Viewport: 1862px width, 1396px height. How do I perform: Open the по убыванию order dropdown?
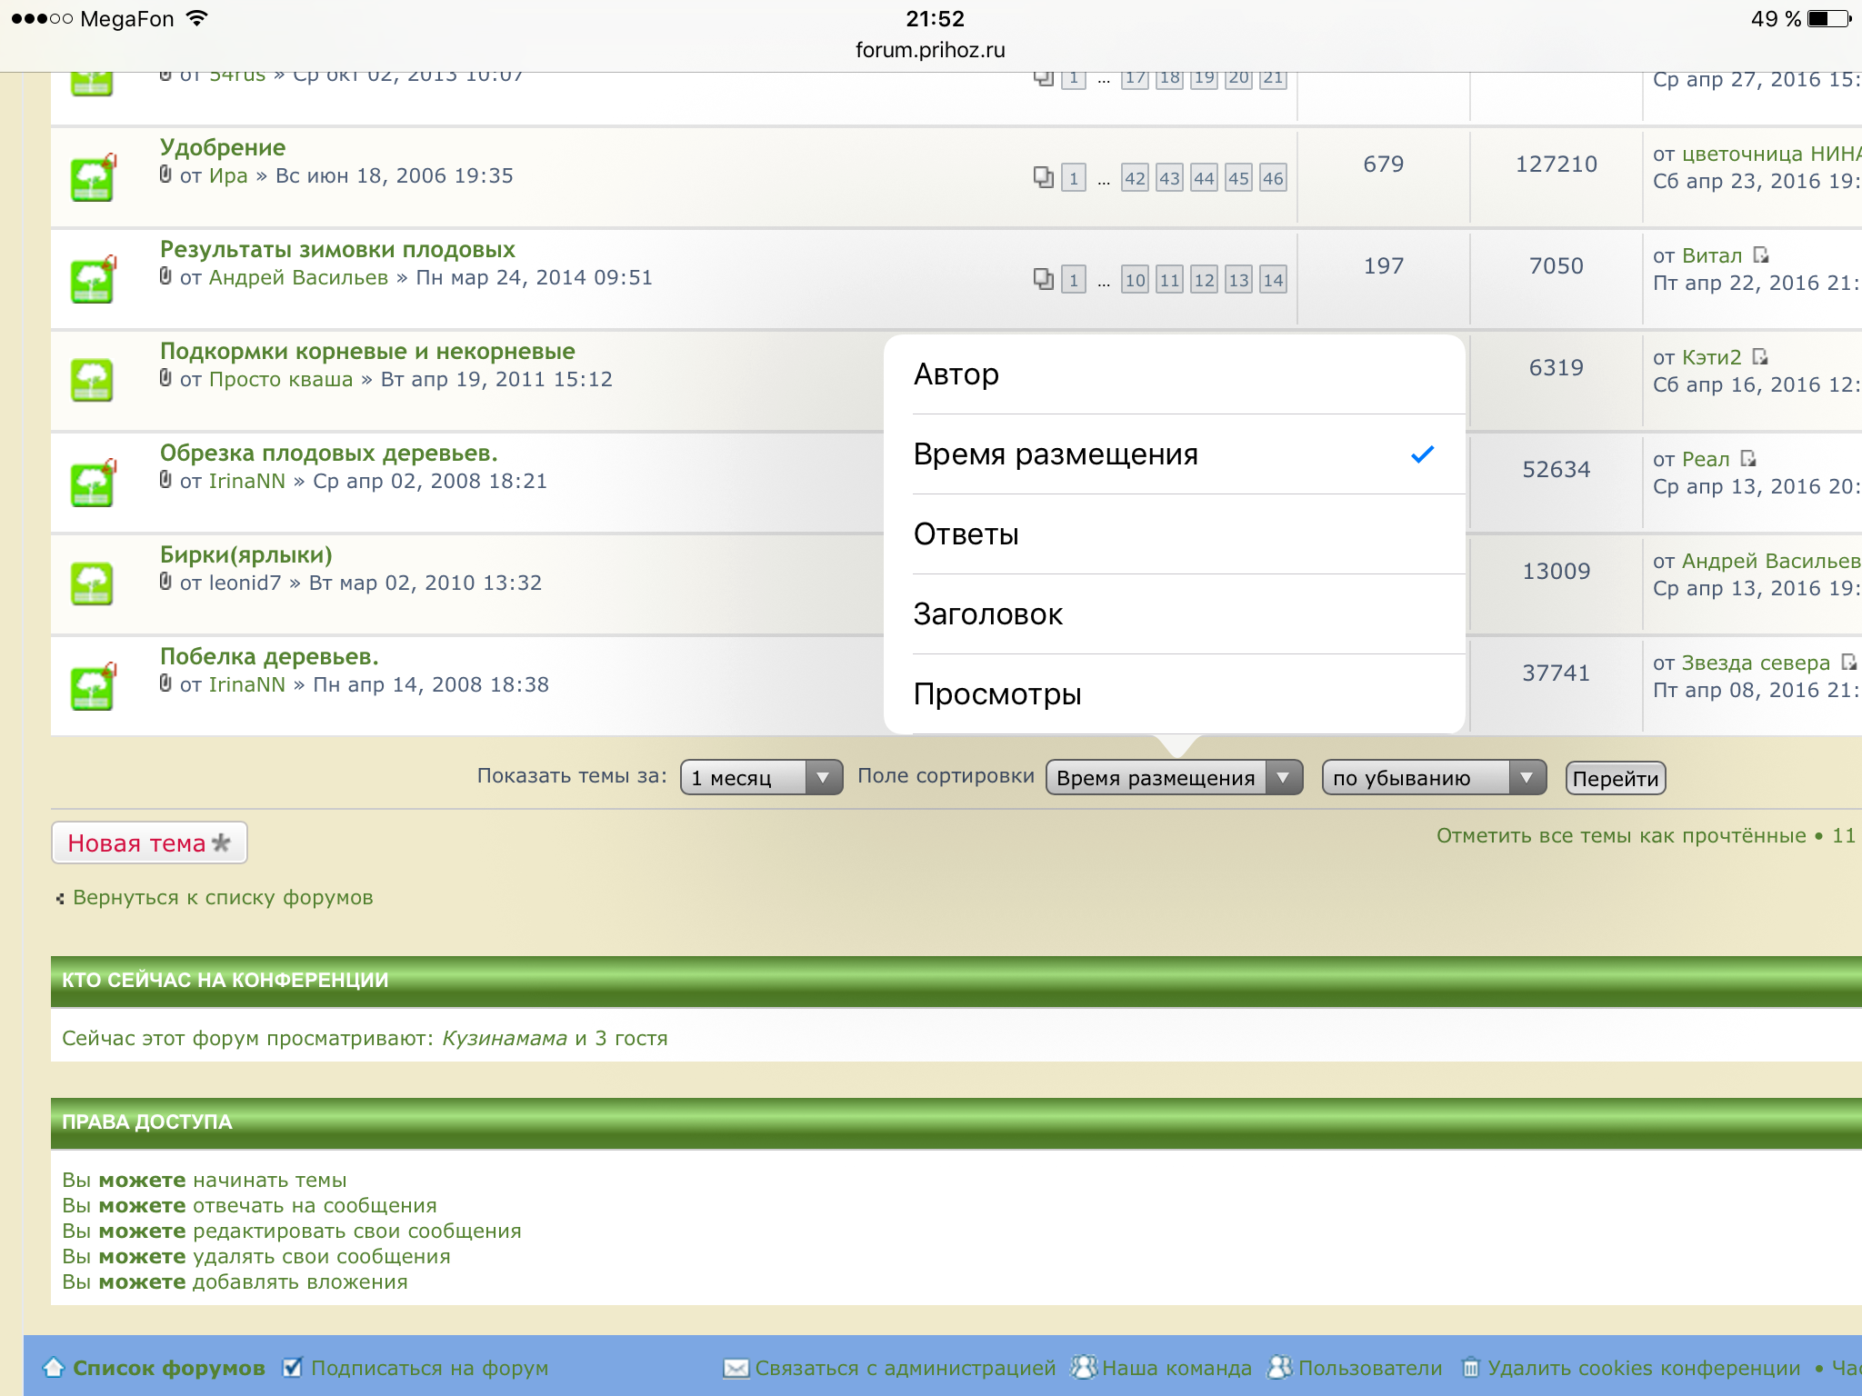point(1433,778)
